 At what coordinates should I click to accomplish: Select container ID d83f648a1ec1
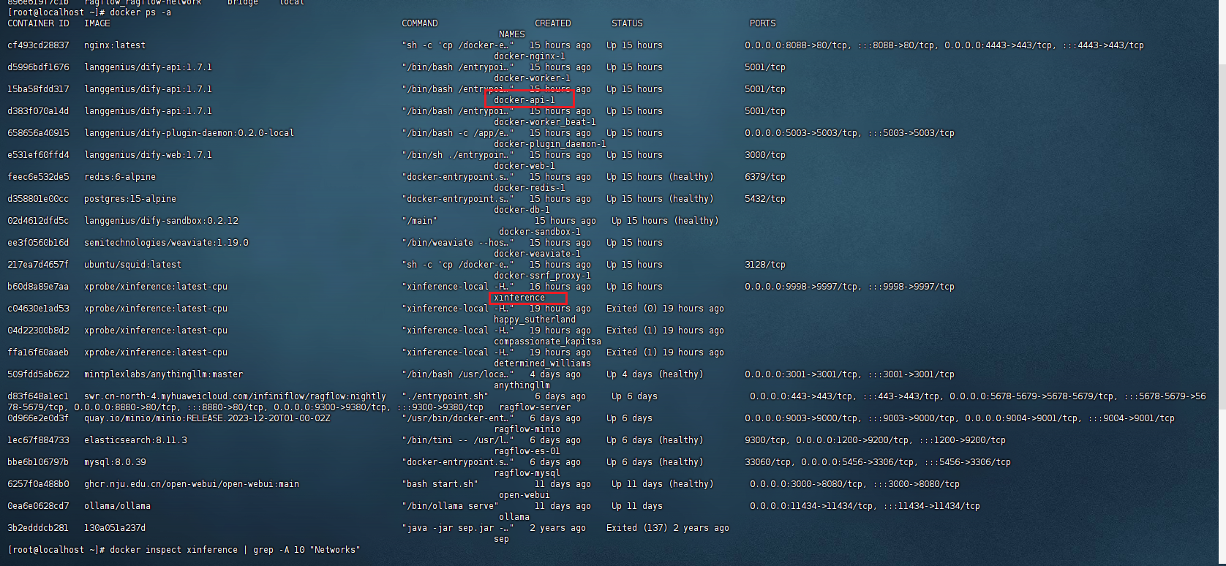(x=38, y=396)
